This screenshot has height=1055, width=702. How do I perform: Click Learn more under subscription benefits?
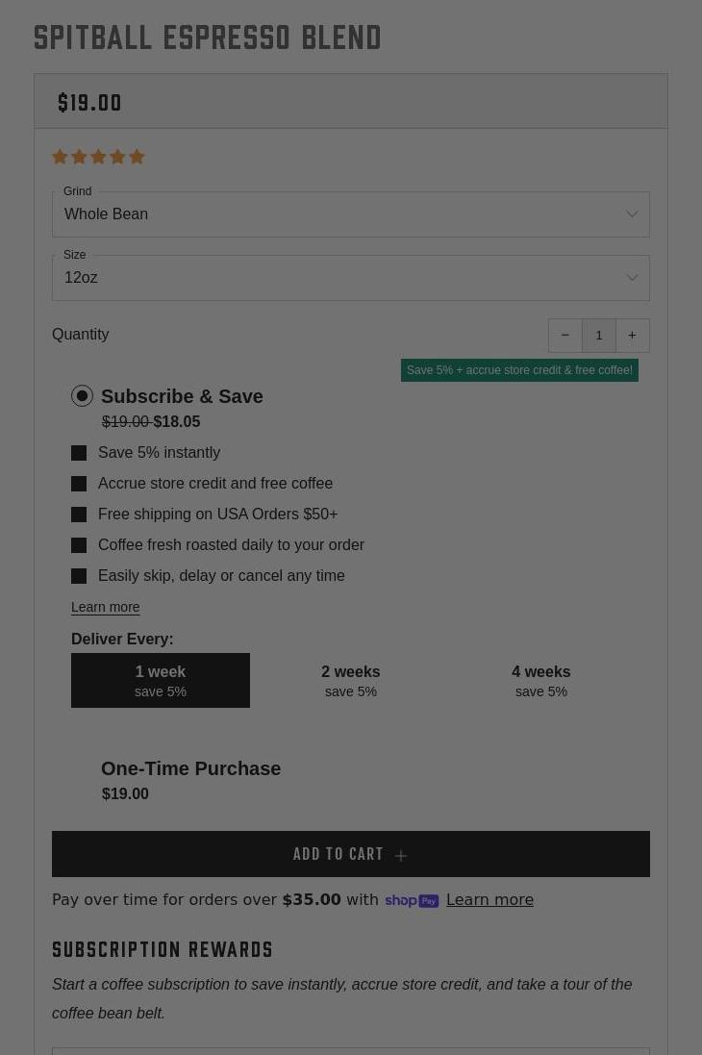(x=106, y=607)
